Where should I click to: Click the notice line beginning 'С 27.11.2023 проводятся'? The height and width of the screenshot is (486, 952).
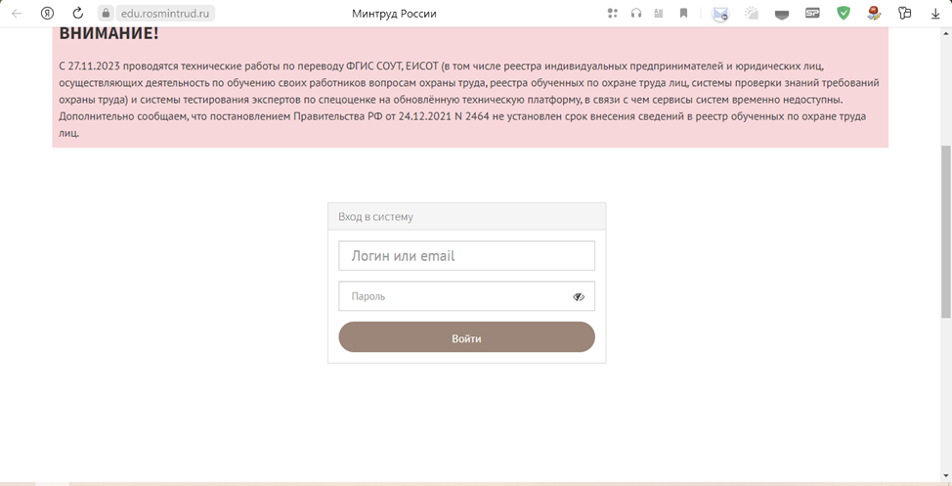point(442,66)
